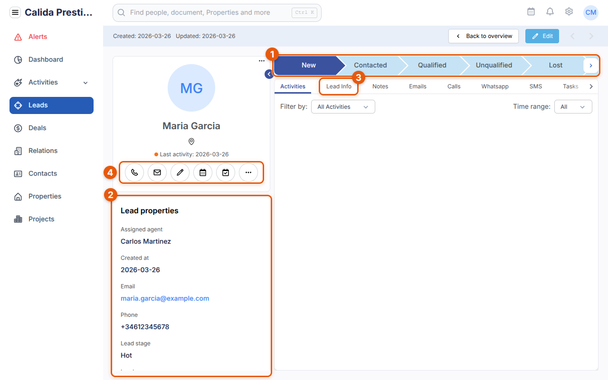
Task: Click the envelope icon in the lead action row
Action: 157,173
